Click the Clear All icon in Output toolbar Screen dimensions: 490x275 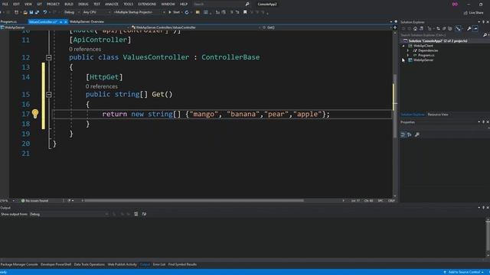136,214
